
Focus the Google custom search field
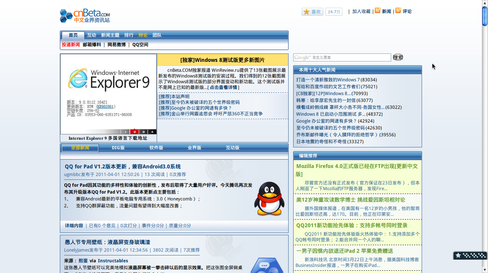click(x=342, y=58)
